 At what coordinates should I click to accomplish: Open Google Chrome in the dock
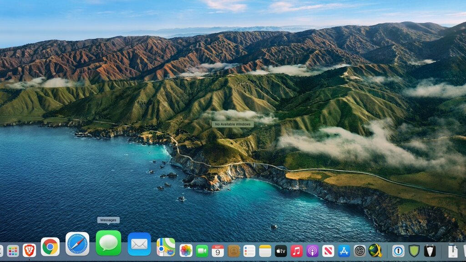pos(50,247)
